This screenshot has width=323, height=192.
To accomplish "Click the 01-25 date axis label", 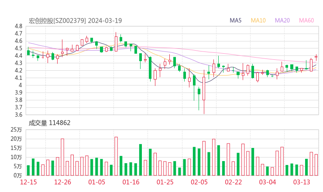I will [165, 182].
